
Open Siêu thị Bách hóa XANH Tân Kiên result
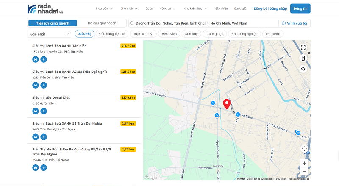(x=59, y=46)
